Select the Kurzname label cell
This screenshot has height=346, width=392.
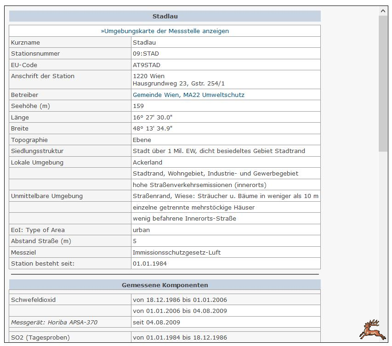pos(70,42)
